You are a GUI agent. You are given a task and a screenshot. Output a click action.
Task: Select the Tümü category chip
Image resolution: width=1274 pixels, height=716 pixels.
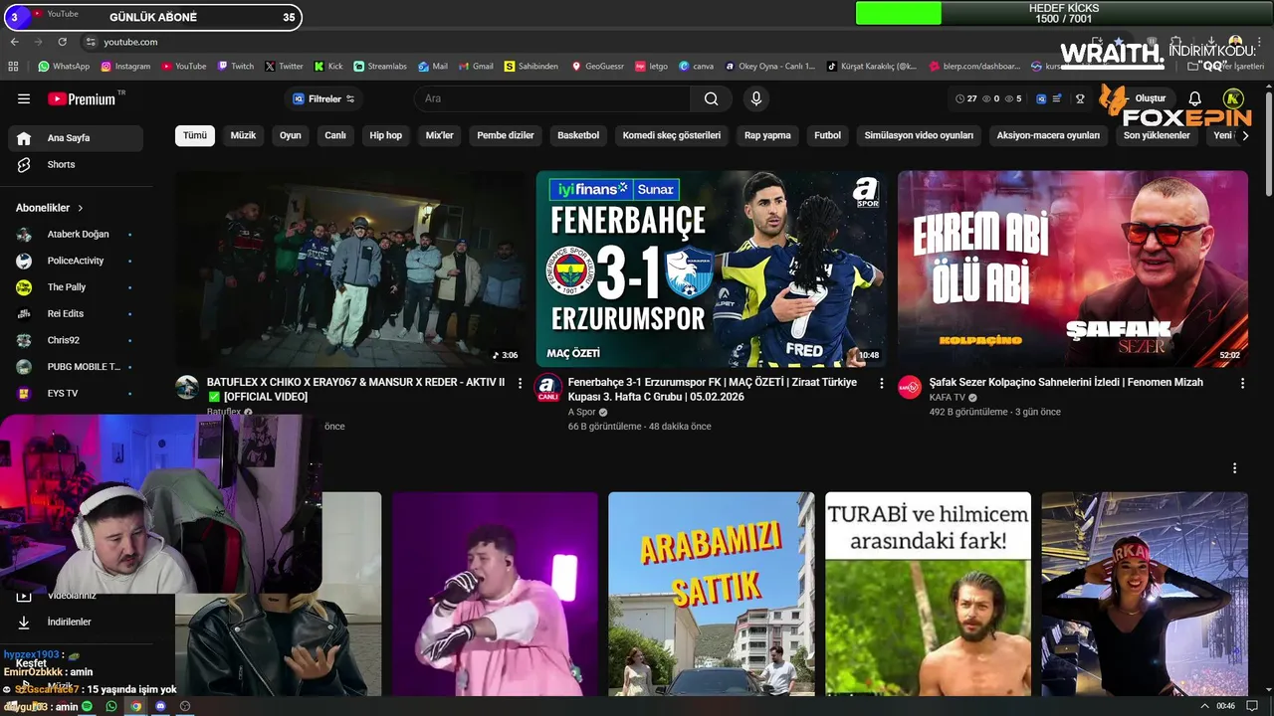click(195, 135)
